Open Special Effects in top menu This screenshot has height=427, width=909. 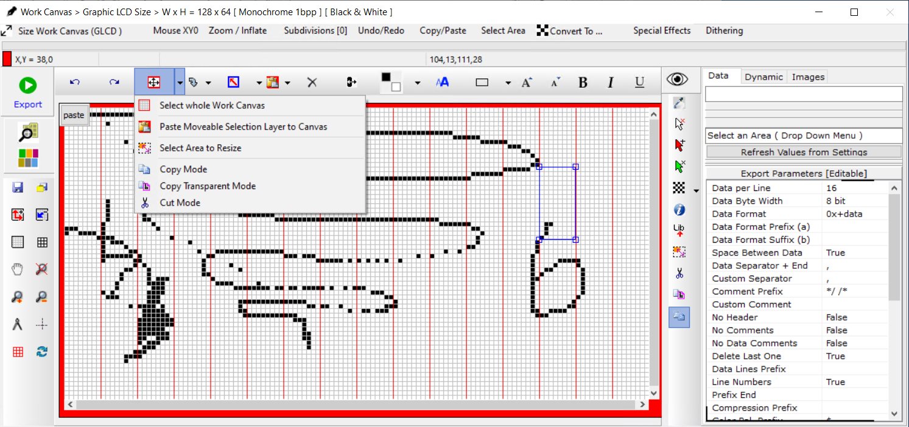(x=662, y=30)
